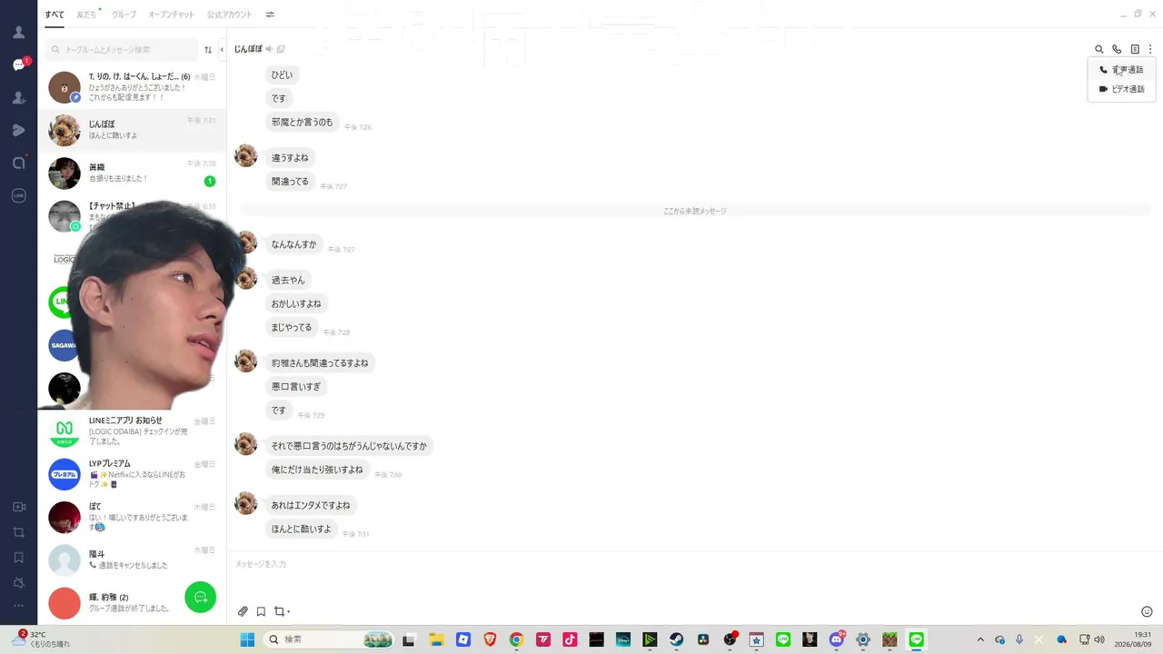1163x654 pixels.
Task: Choose ビデオ通話 from the call menu
Action: point(1121,89)
